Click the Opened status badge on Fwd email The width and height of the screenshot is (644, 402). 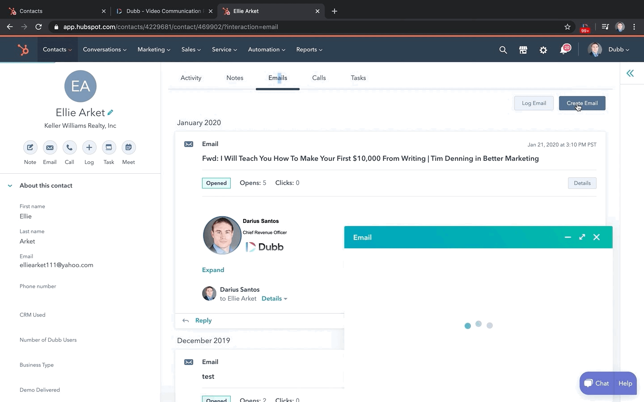[216, 183]
